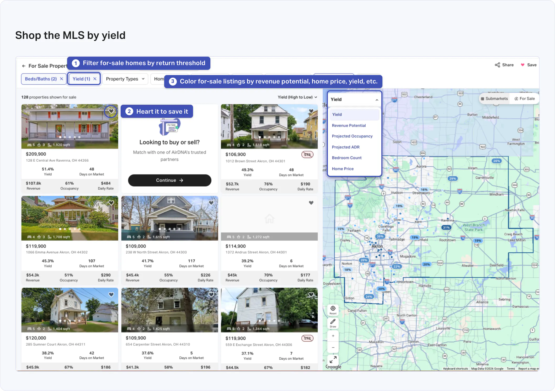Switch map to For Sale view

[x=524, y=99]
